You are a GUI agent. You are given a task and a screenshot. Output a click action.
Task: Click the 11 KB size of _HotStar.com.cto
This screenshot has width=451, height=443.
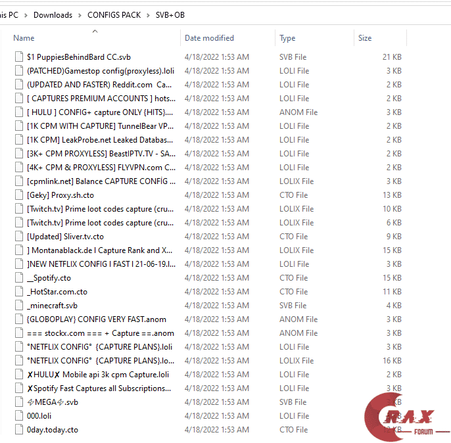click(x=392, y=292)
